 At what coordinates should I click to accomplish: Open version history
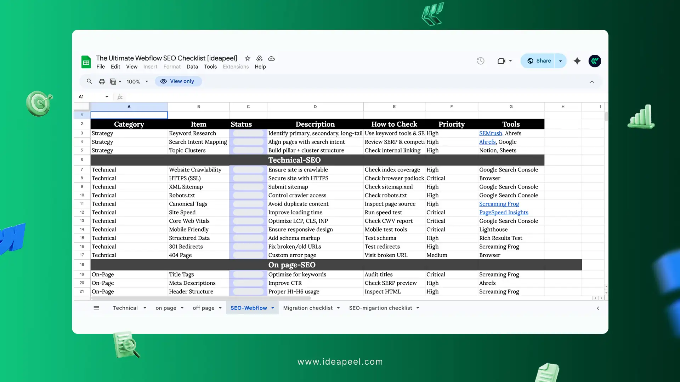(480, 61)
